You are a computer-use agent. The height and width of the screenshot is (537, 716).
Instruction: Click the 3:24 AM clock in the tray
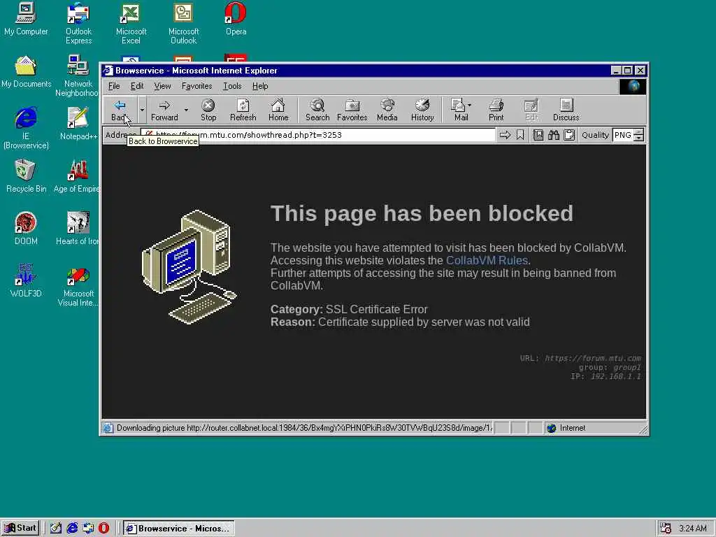coord(693,529)
